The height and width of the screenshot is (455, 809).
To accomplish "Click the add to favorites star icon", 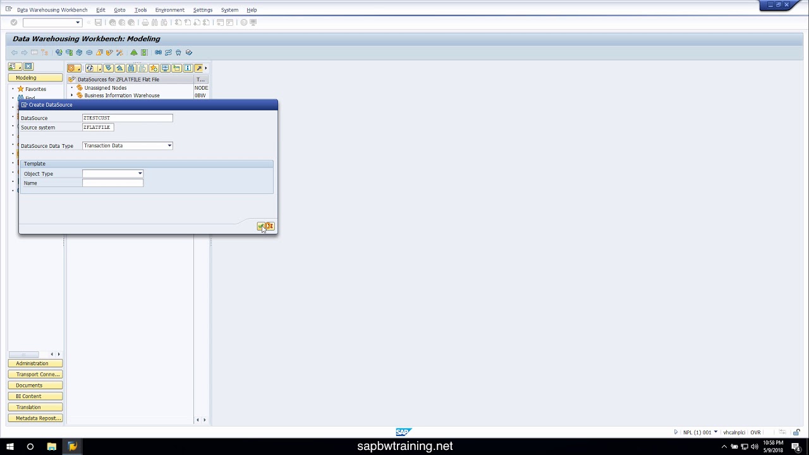I will (154, 68).
